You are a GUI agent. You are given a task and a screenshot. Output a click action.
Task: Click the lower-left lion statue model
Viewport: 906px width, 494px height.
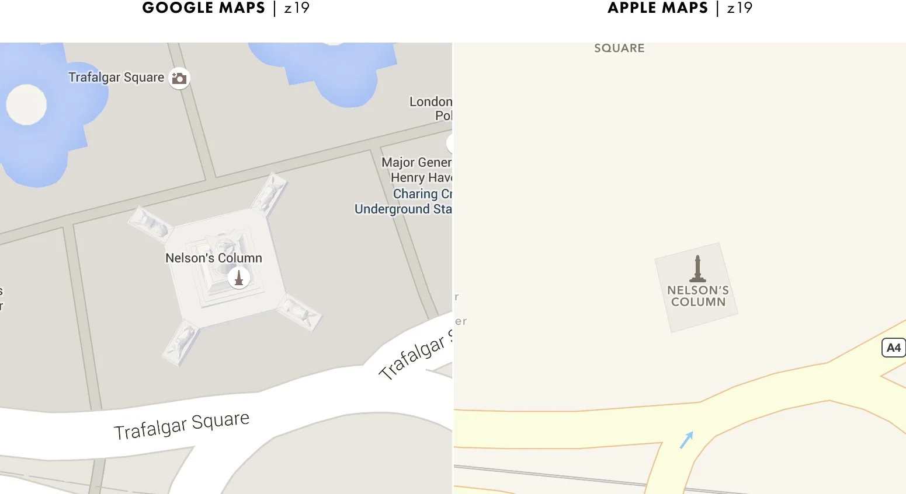pyautogui.click(x=180, y=343)
